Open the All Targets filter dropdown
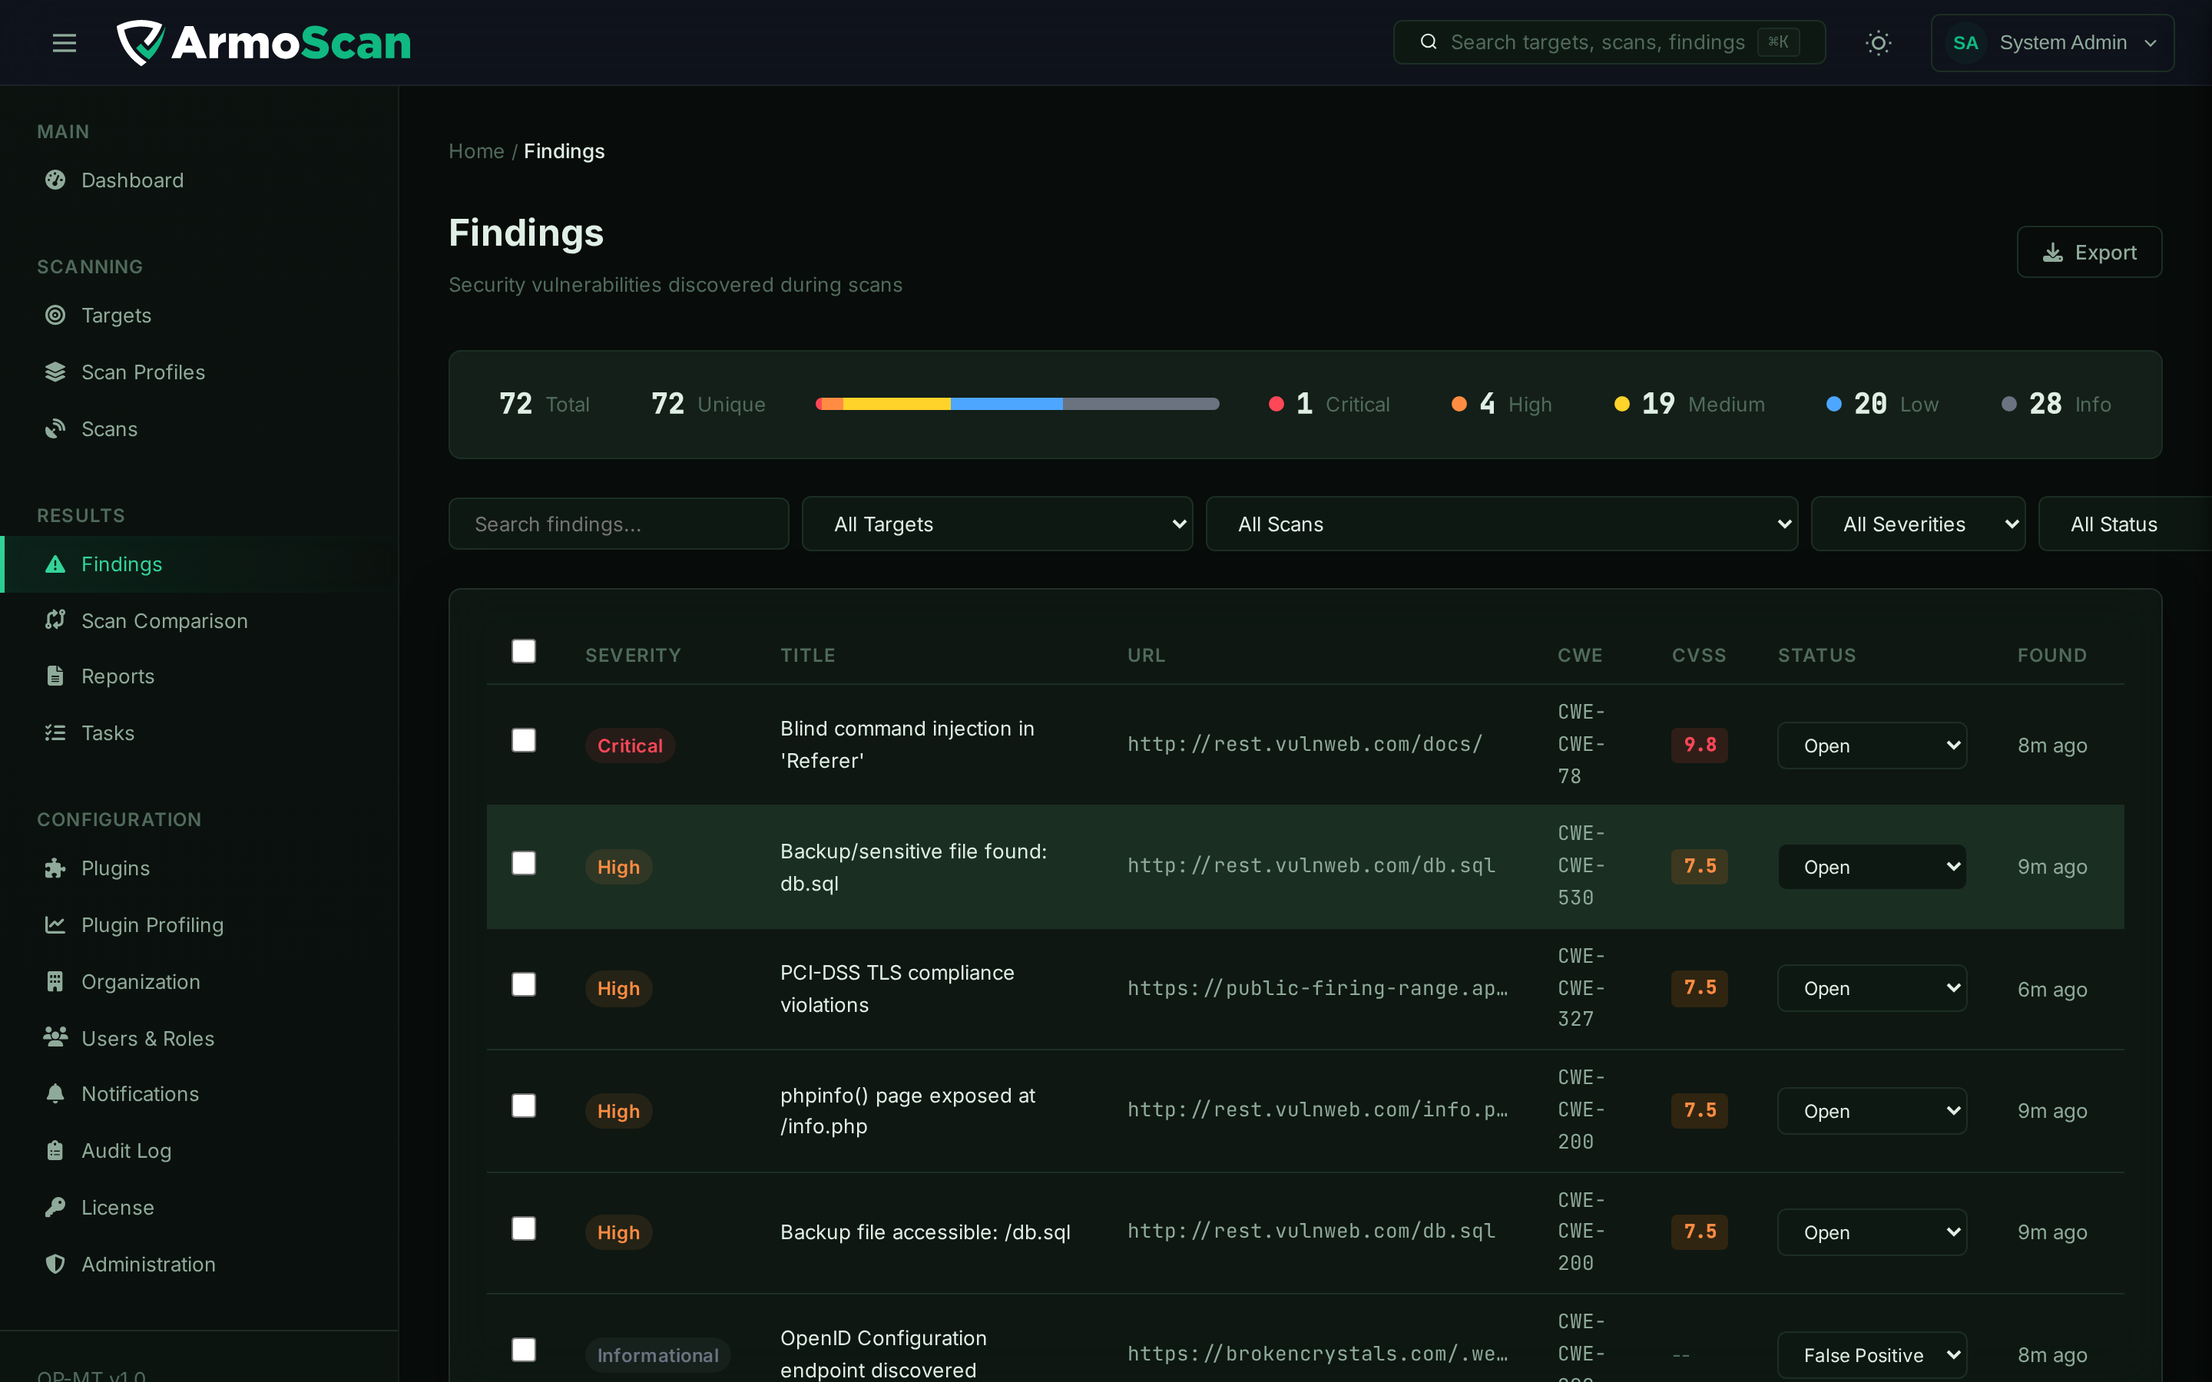 coord(997,524)
